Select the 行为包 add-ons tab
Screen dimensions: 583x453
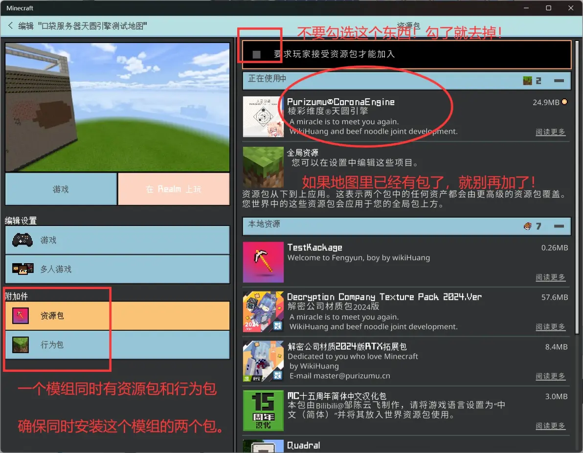tap(117, 345)
